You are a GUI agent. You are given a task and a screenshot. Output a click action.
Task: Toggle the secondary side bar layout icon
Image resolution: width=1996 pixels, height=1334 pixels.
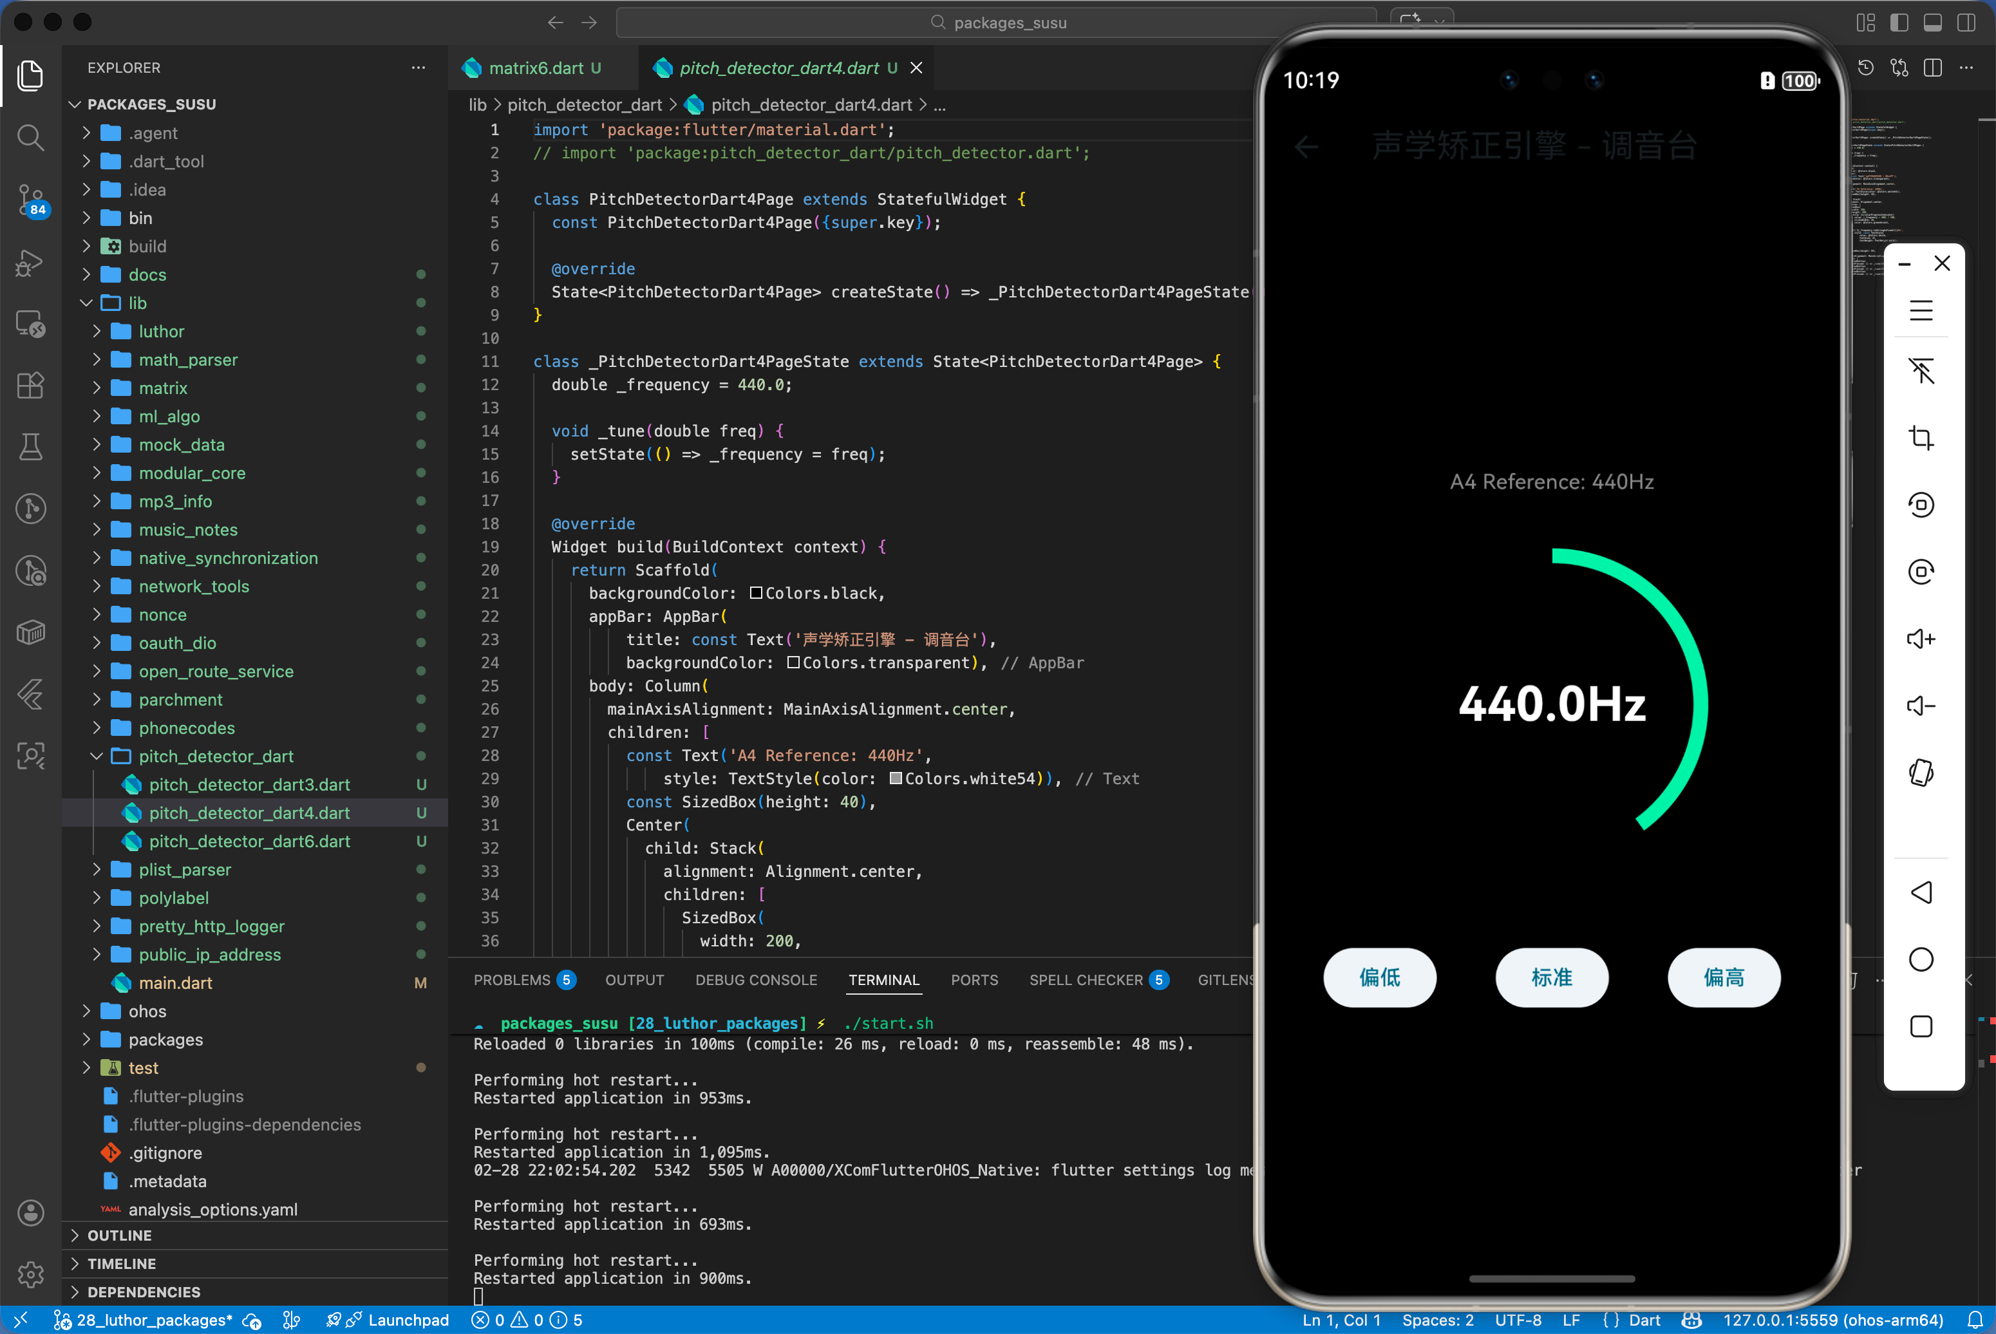[x=1965, y=23]
